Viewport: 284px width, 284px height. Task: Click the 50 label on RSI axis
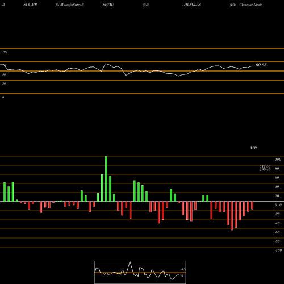coord(4,74)
